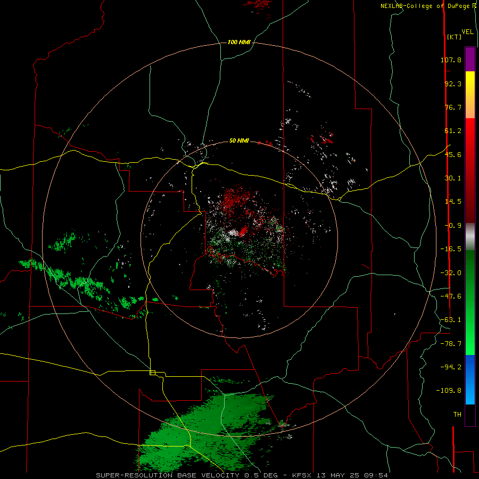This screenshot has height=479, width=479.
Task: Click the 45.6 legend value
Action: pyautogui.click(x=453, y=154)
